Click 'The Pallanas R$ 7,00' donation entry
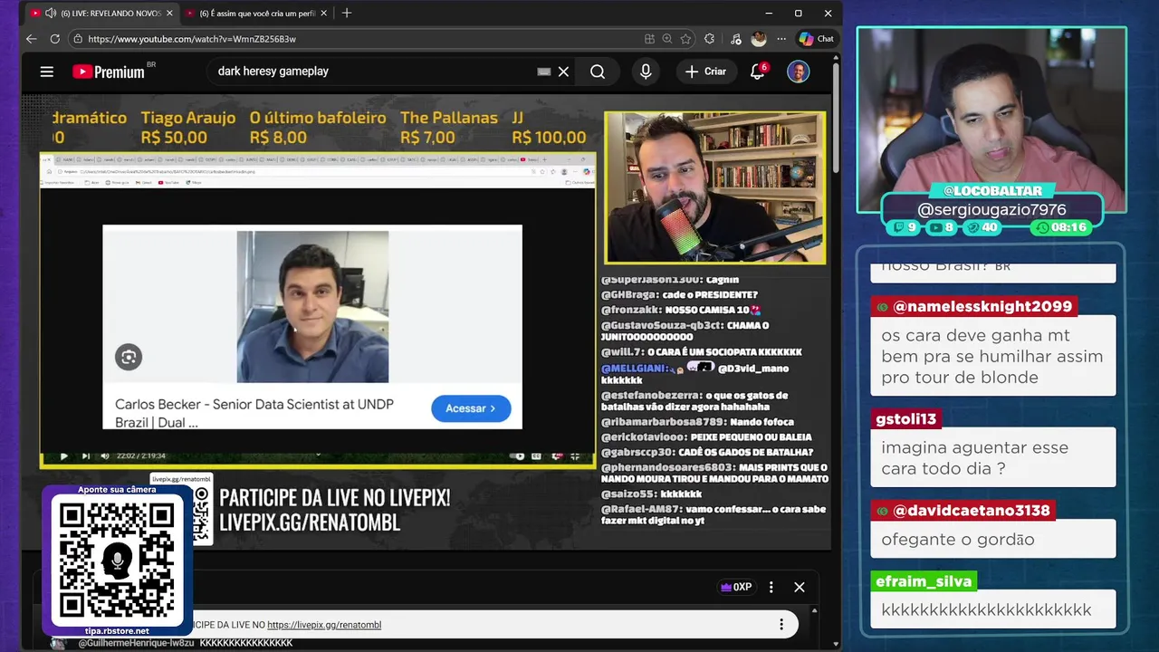1159x652 pixels. 448,128
